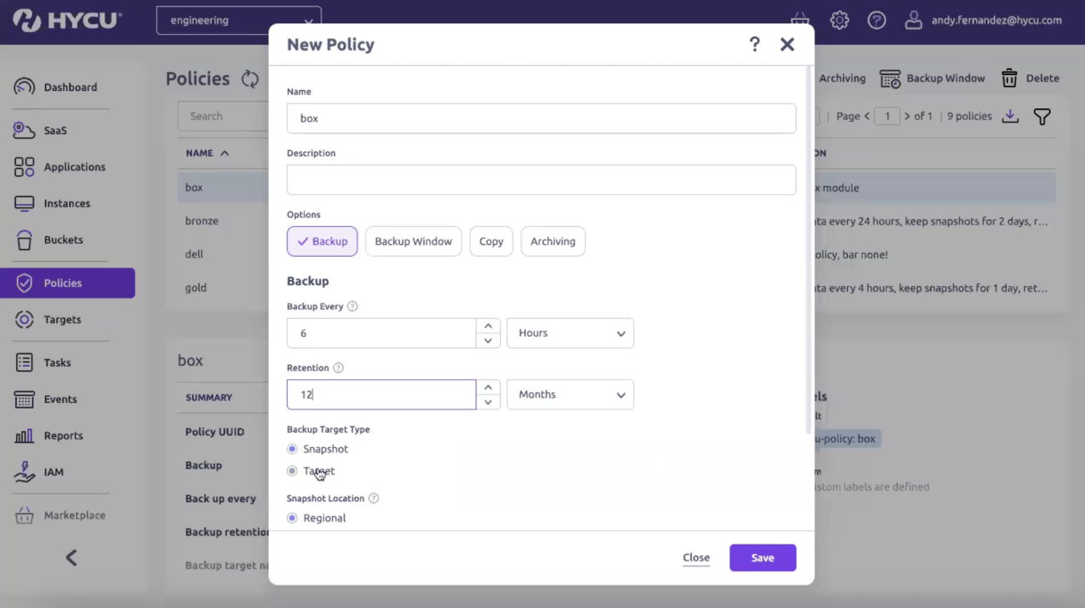1085x608 pixels.
Task: Select the Target backup target type
Action: coord(292,470)
